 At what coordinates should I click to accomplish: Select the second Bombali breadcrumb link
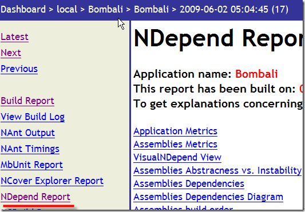151,9
